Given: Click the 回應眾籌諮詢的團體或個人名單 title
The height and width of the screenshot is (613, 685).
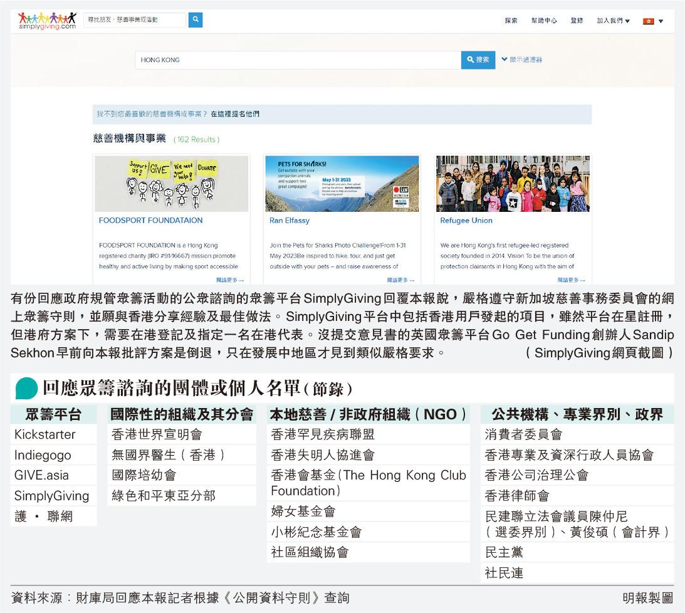Looking at the screenshot, I should pos(197,388).
